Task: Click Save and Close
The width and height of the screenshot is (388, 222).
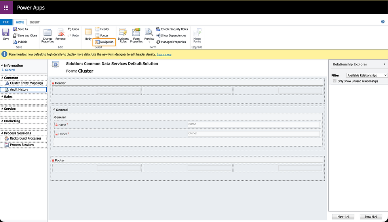Action: [25, 35]
